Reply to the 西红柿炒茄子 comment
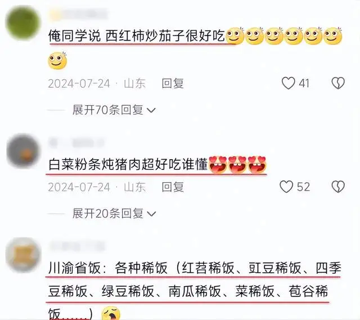Image resolution: width=360 pixels, height=320 pixels. point(173,83)
